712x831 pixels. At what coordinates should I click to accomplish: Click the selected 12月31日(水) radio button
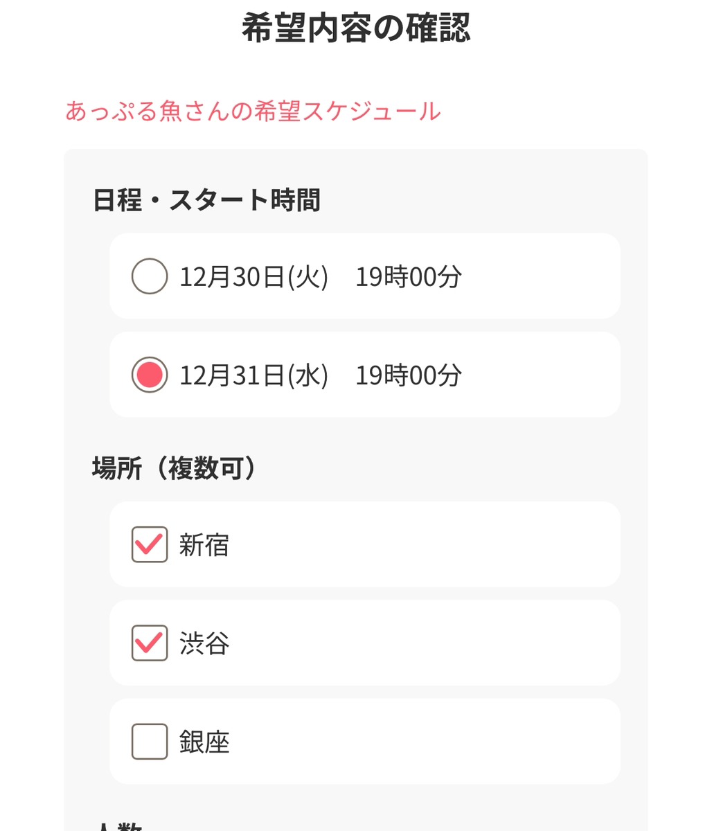(150, 375)
